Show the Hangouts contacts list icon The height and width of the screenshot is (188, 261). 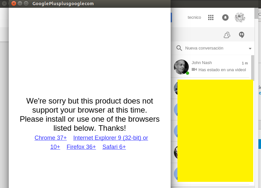pyautogui.click(x=227, y=35)
